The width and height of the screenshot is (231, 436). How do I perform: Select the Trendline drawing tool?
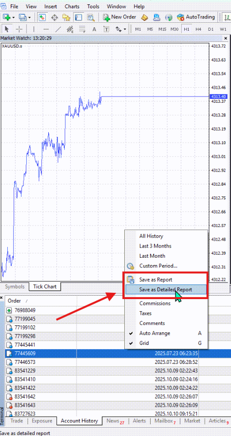[58, 29]
